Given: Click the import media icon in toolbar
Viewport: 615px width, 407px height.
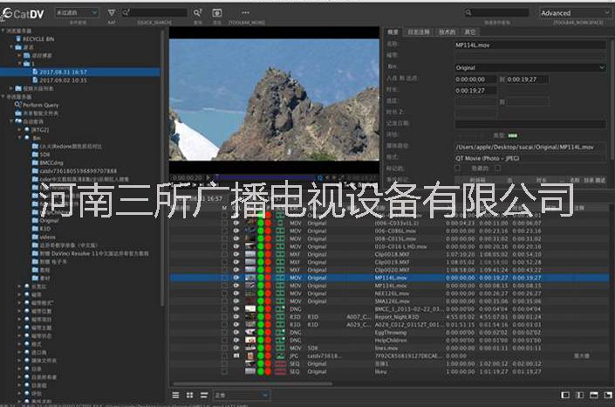Looking at the screenshot, I should click(x=217, y=13).
